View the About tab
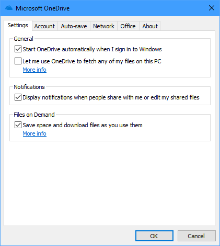220x246 pixels. pos(150,26)
